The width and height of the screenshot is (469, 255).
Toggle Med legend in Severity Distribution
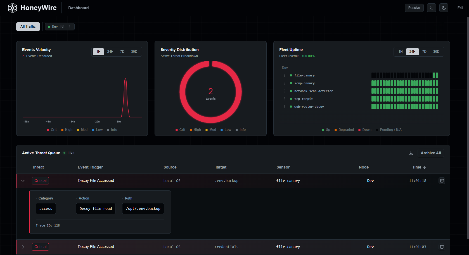coord(211,130)
